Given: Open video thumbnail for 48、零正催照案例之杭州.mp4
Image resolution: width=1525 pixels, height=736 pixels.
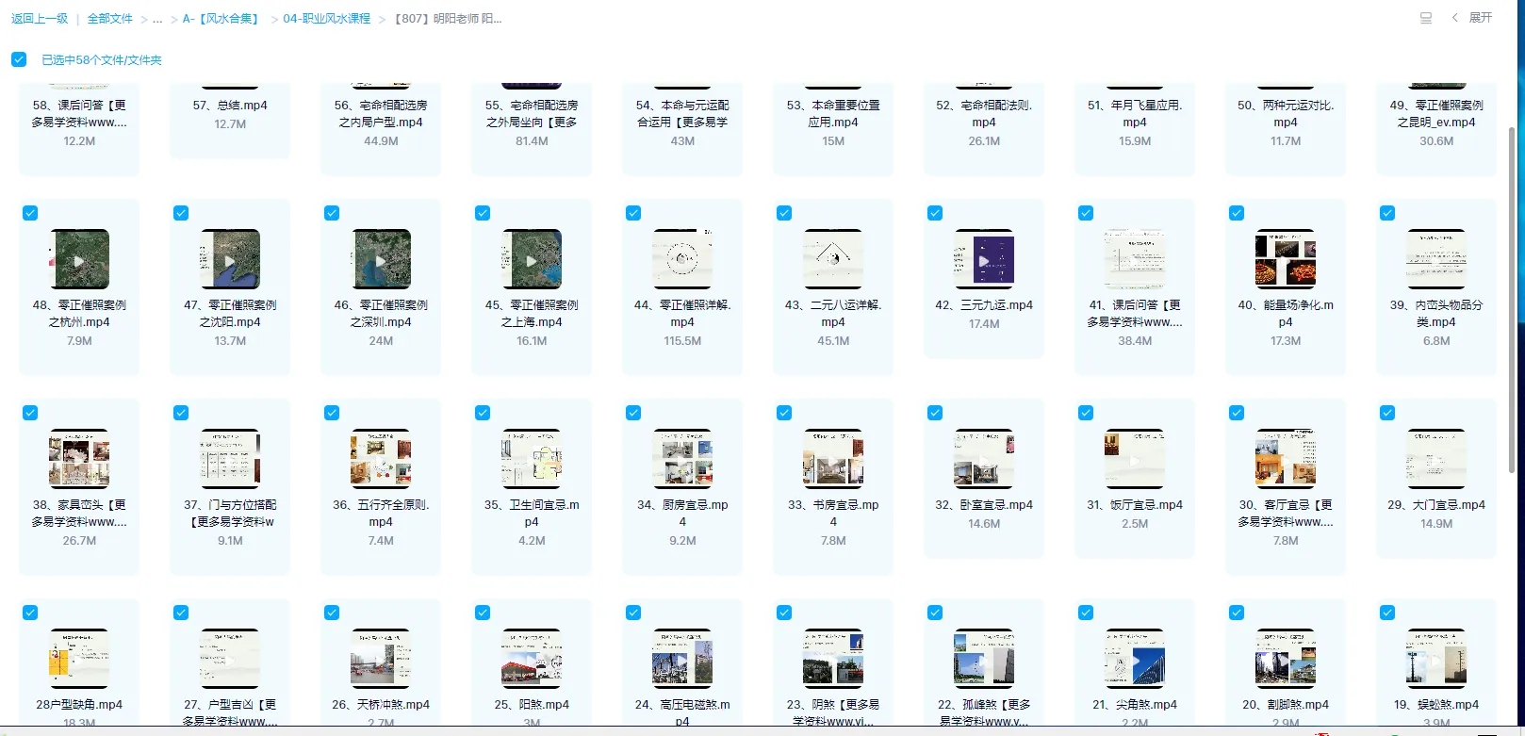Looking at the screenshot, I should tap(79, 259).
